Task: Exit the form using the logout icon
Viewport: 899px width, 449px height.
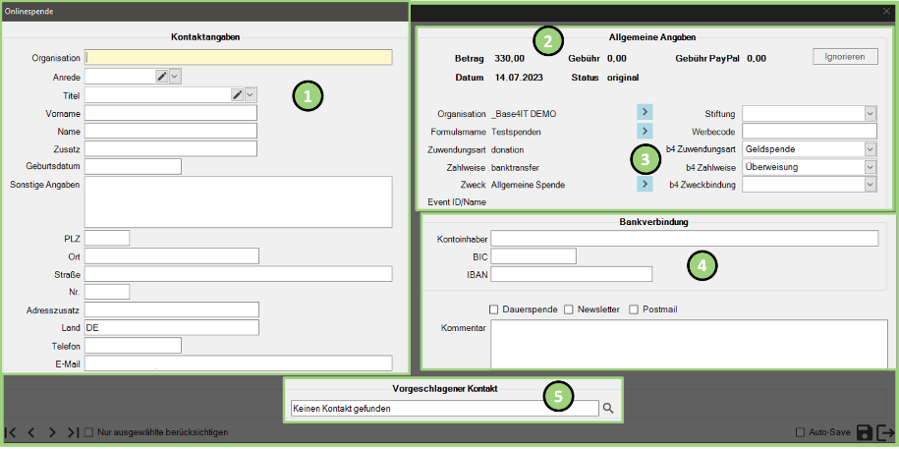Action: (886, 432)
